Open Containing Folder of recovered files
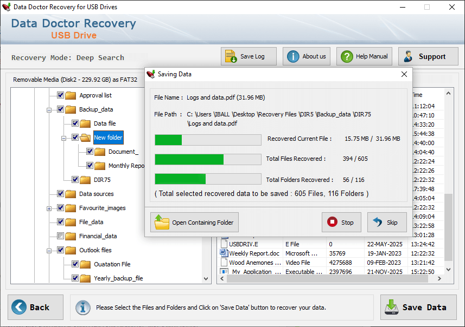Viewport: 465px width, 327px height. (194, 223)
